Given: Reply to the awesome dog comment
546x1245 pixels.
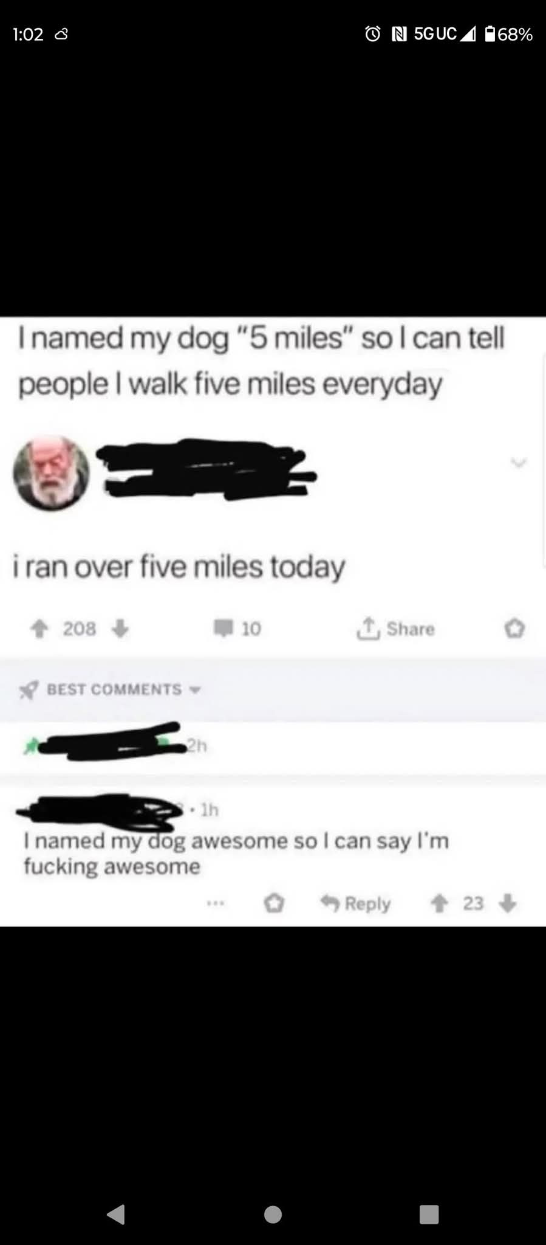Looking at the screenshot, I should coord(355,904).
